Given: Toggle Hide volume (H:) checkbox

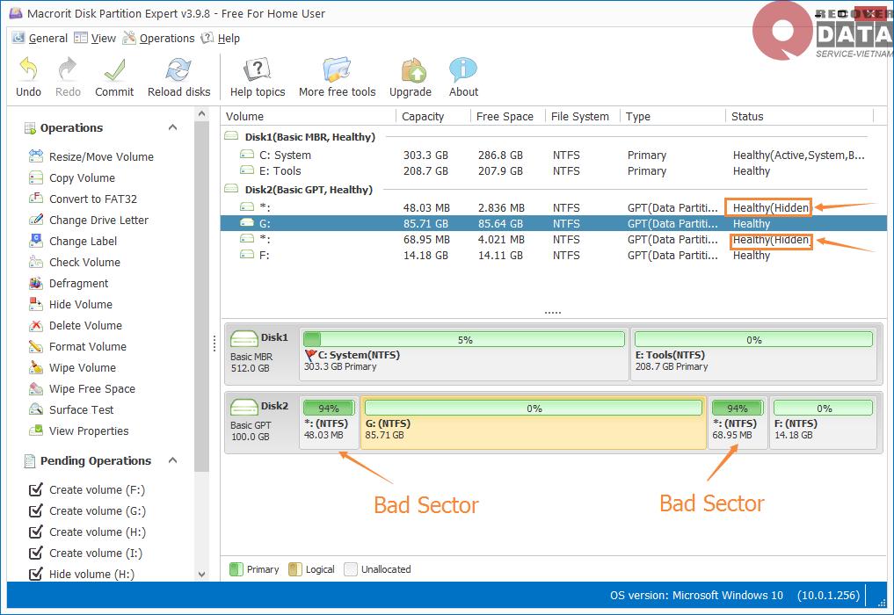Looking at the screenshot, I should (35, 574).
